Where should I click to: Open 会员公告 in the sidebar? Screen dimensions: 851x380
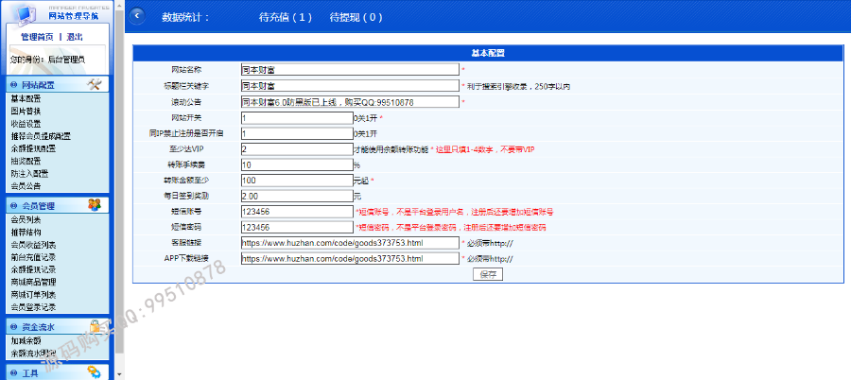(26, 186)
